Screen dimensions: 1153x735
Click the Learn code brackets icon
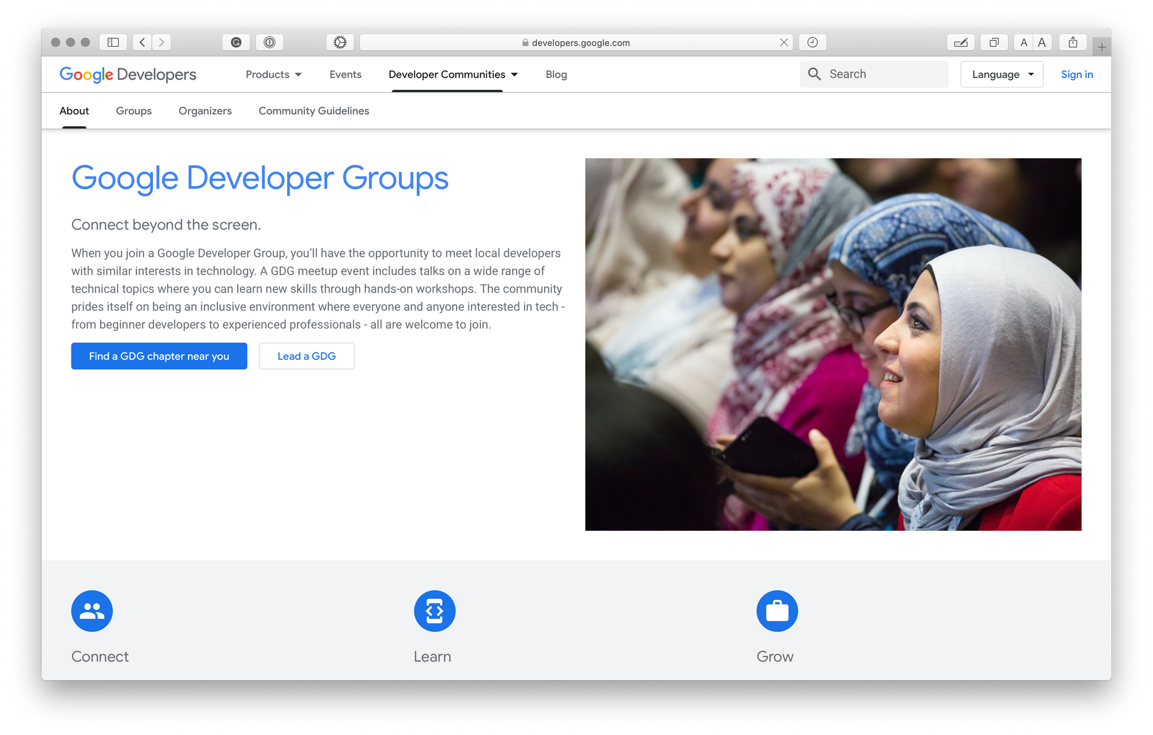click(x=435, y=611)
